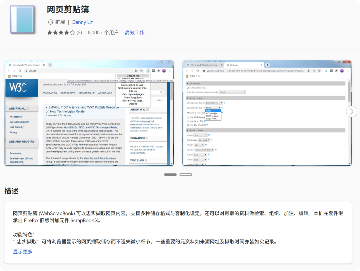Screen dimensions: 360x271
Task: Expand description with 显示更多
Action: 23,251
